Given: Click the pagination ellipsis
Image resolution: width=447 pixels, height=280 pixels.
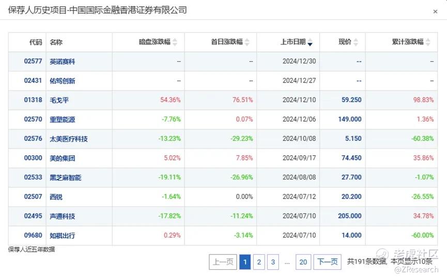Looking at the screenshot, I should pos(287,262).
